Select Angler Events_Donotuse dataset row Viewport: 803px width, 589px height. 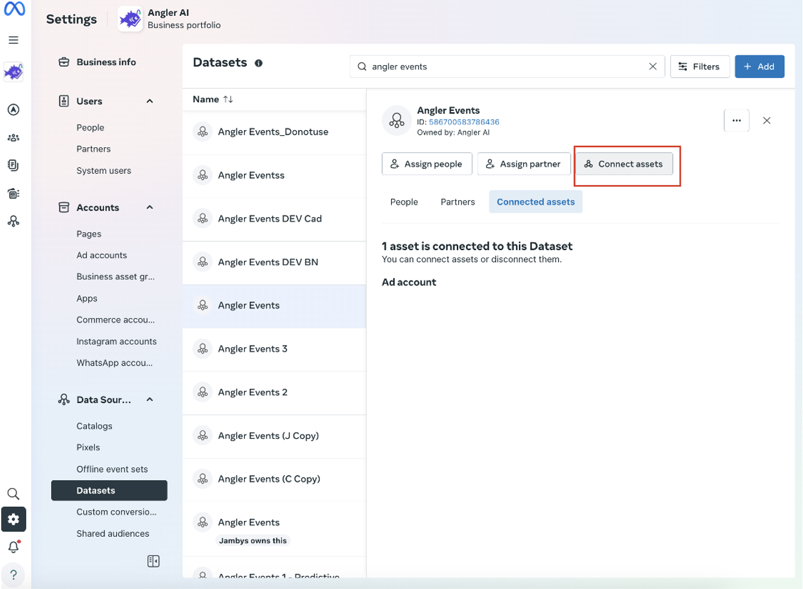pyautogui.click(x=274, y=132)
